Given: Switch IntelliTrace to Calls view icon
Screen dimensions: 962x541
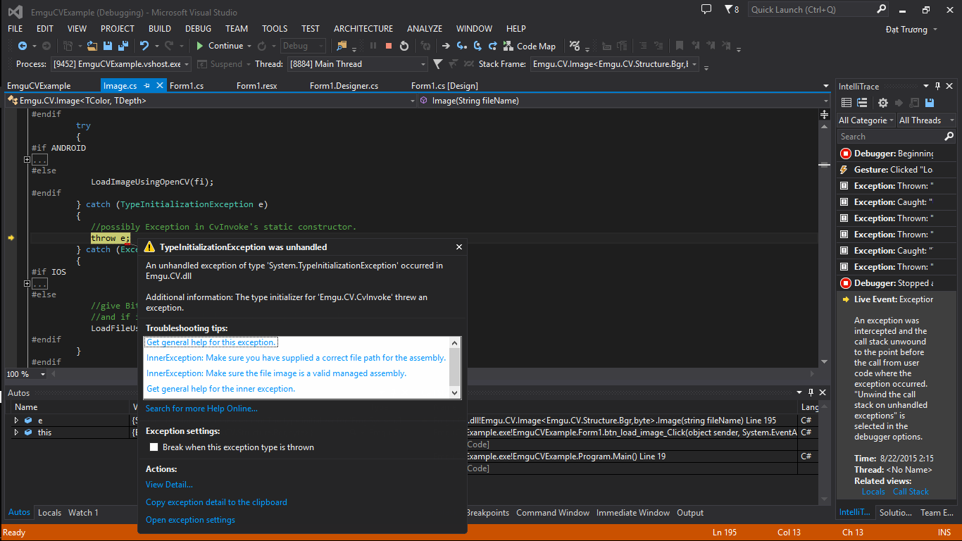Looking at the screenshot, I should click(x=862, y=103).
